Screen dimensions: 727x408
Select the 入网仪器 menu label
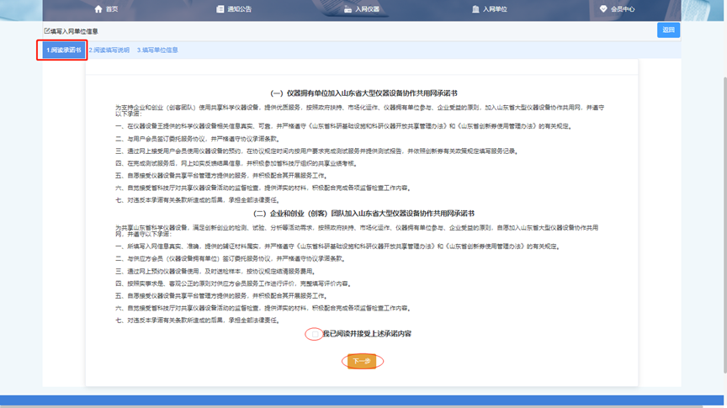point(368,9)
